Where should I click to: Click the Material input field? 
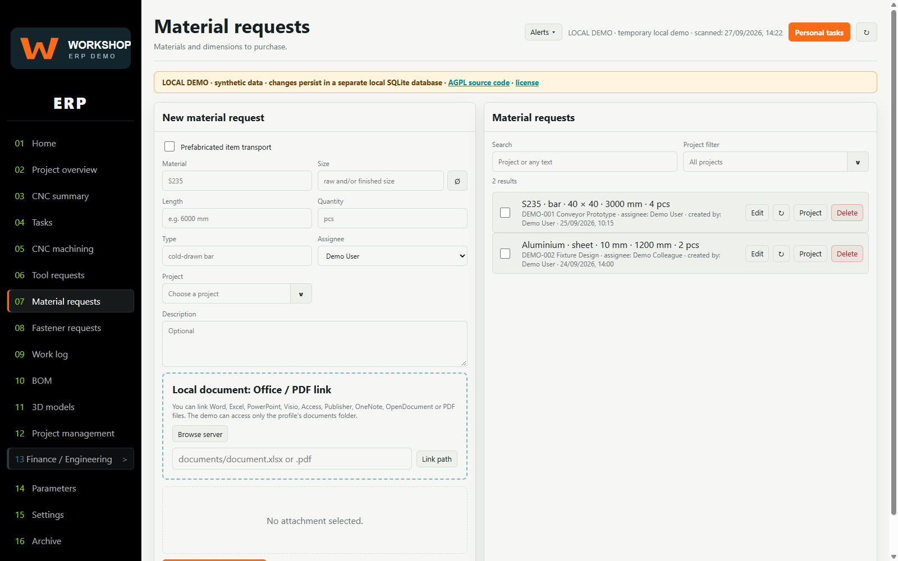pos(237,181)
